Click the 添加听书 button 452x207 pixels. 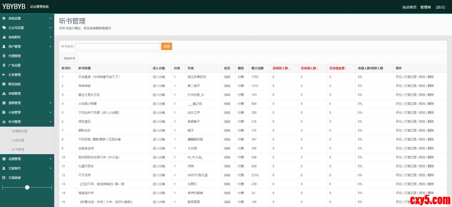pos(70,58)
